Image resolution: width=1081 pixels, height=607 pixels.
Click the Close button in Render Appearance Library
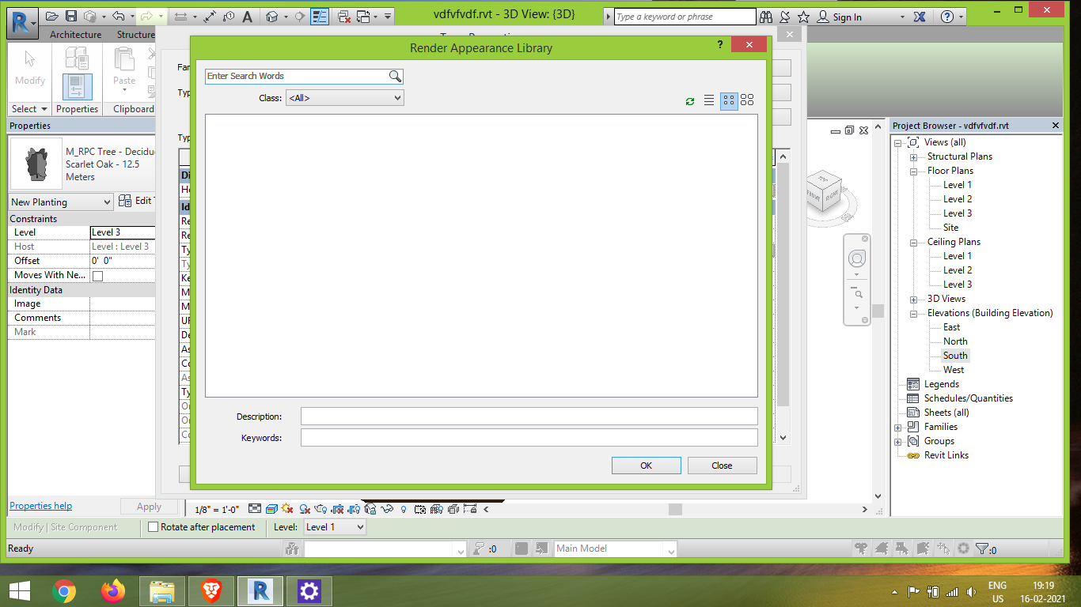(x=721, y=465)
